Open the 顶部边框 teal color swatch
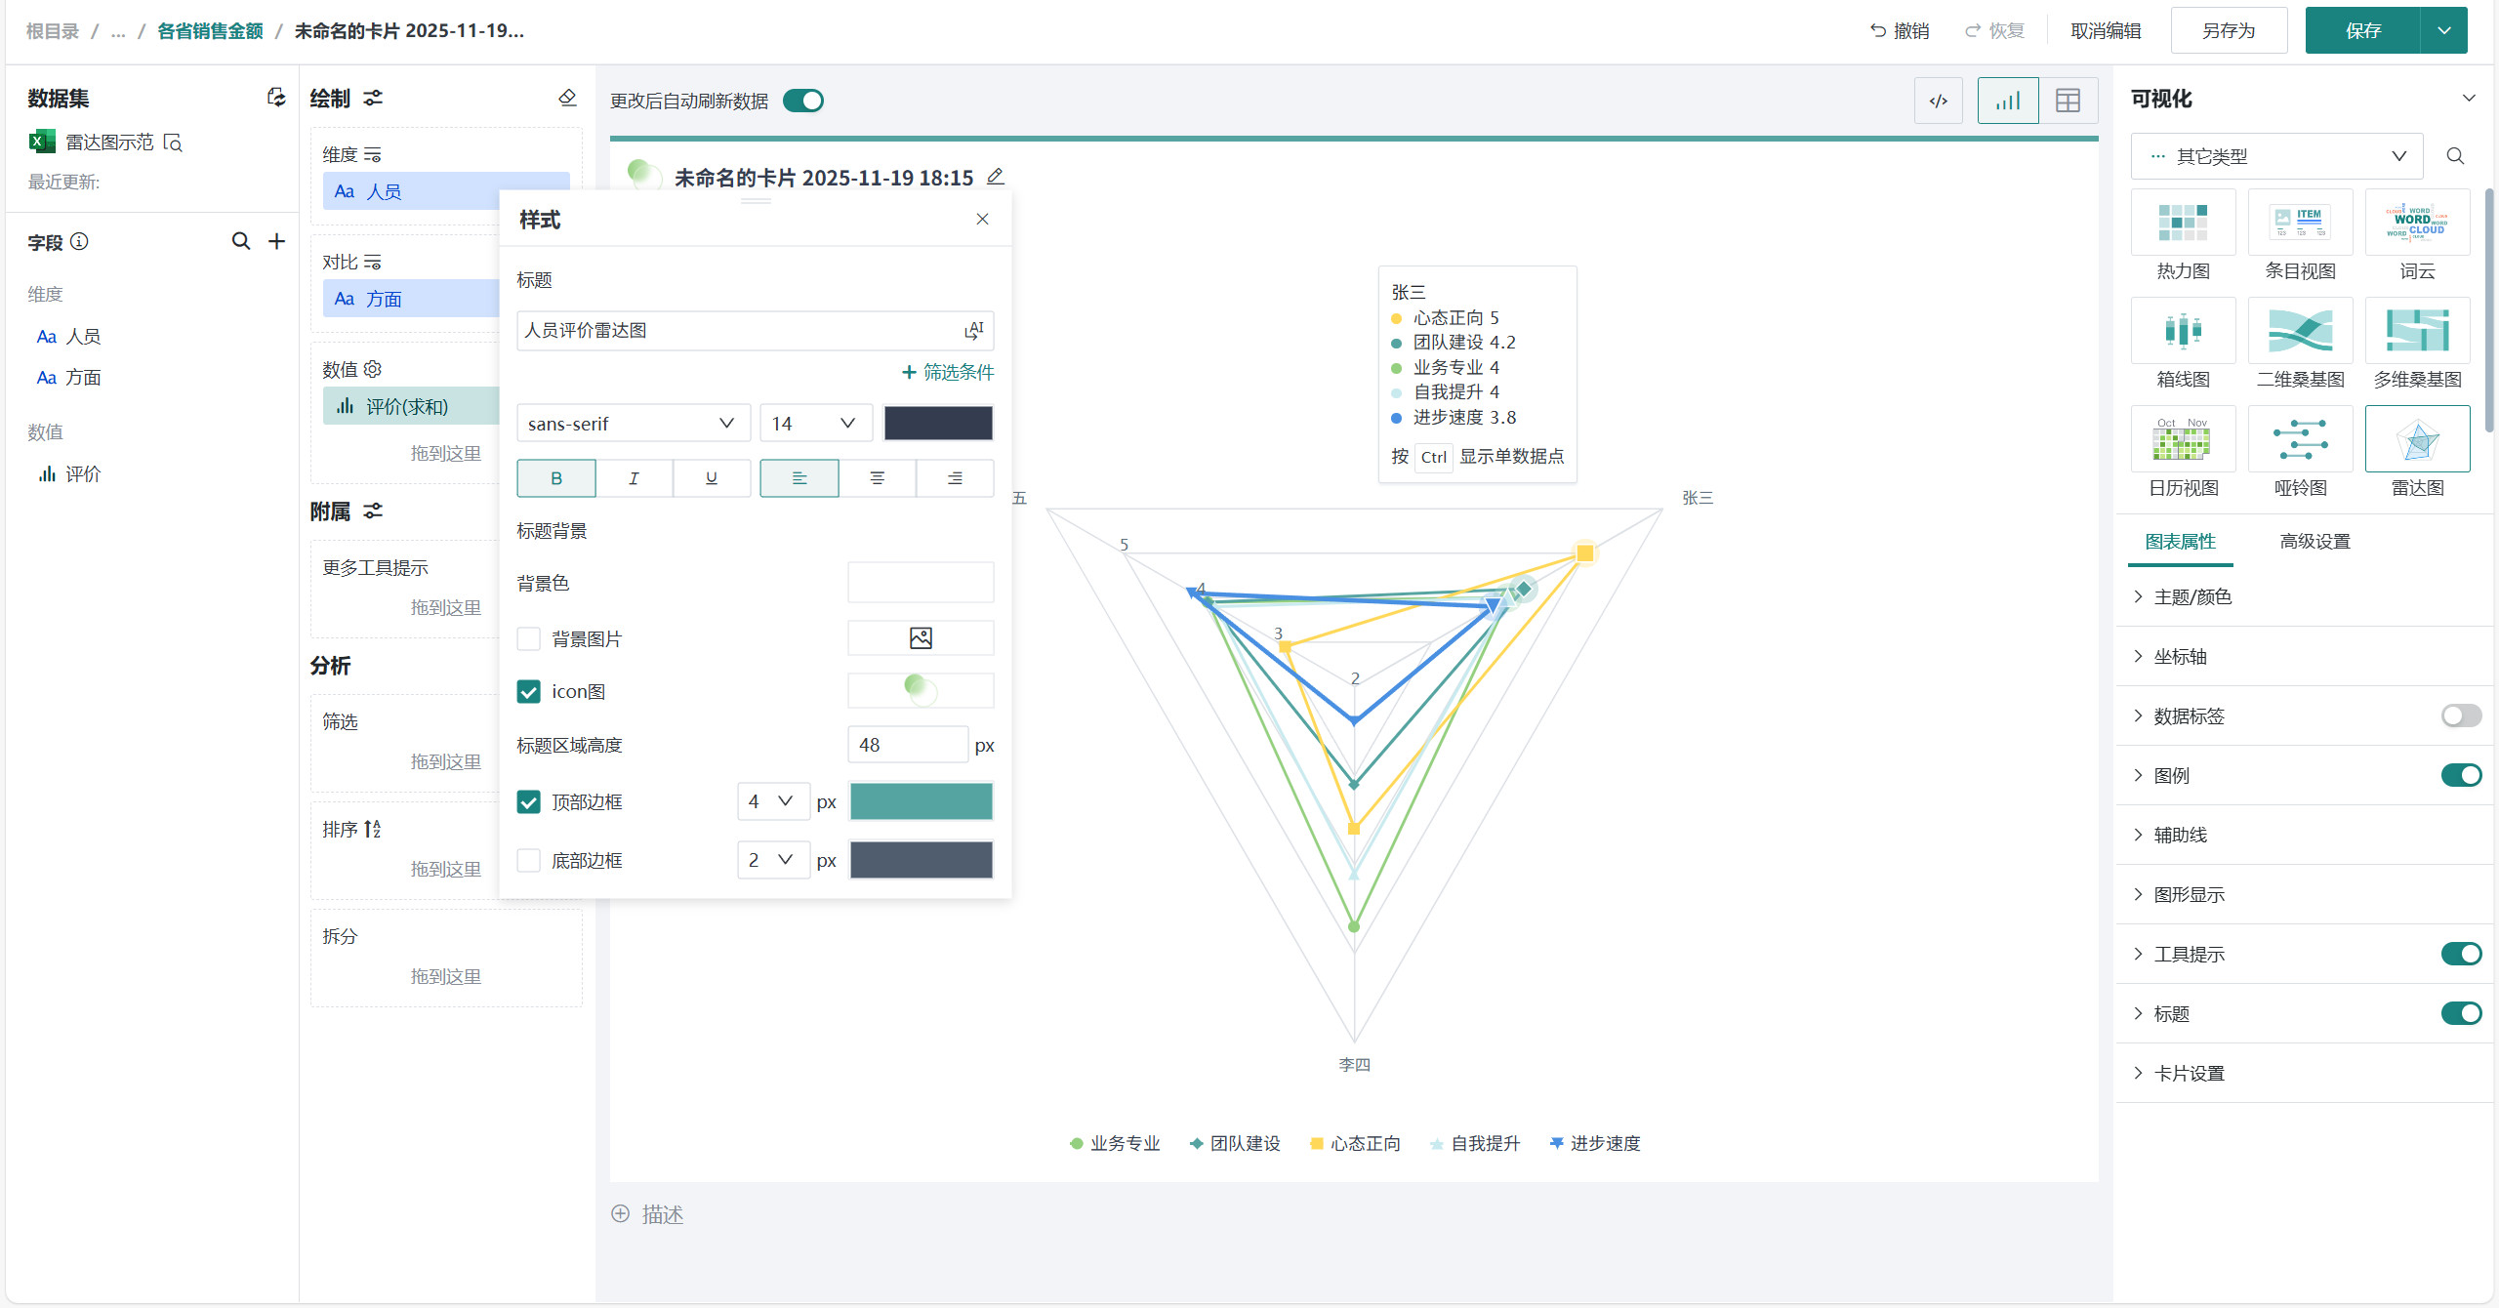This screenshot has height=1308, width=2499. coord(921,801)
